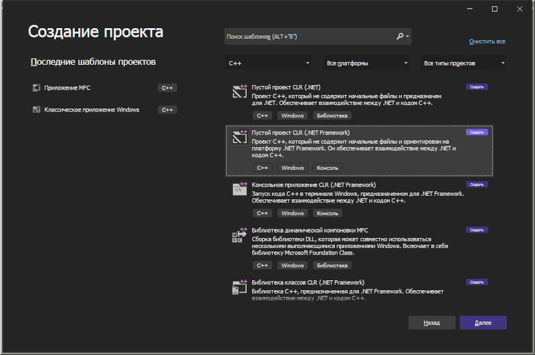This screenshot has height=355, width=535.
Task: Click the MFC Application recent template icon
Action: click(x=36, y=88)
